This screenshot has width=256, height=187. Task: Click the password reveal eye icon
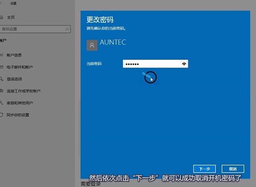pyautogui.click(x=184, y=64)
